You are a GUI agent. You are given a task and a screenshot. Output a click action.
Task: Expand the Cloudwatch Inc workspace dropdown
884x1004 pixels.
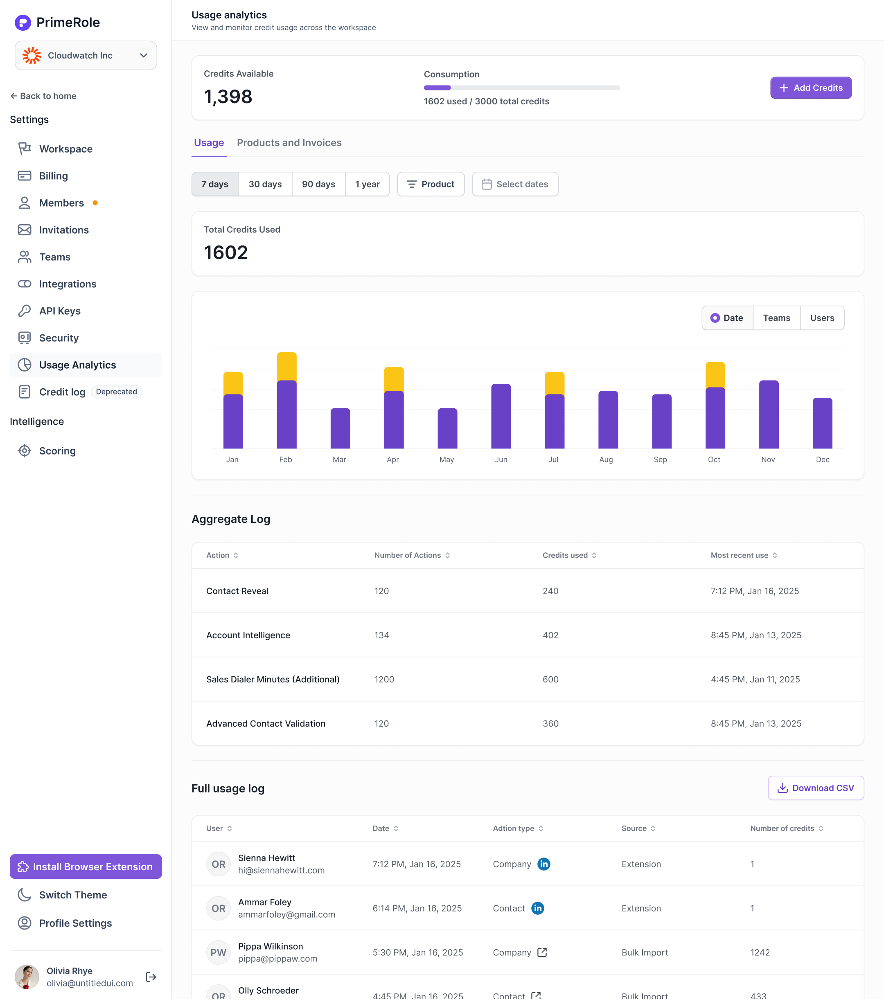point(86,56)
